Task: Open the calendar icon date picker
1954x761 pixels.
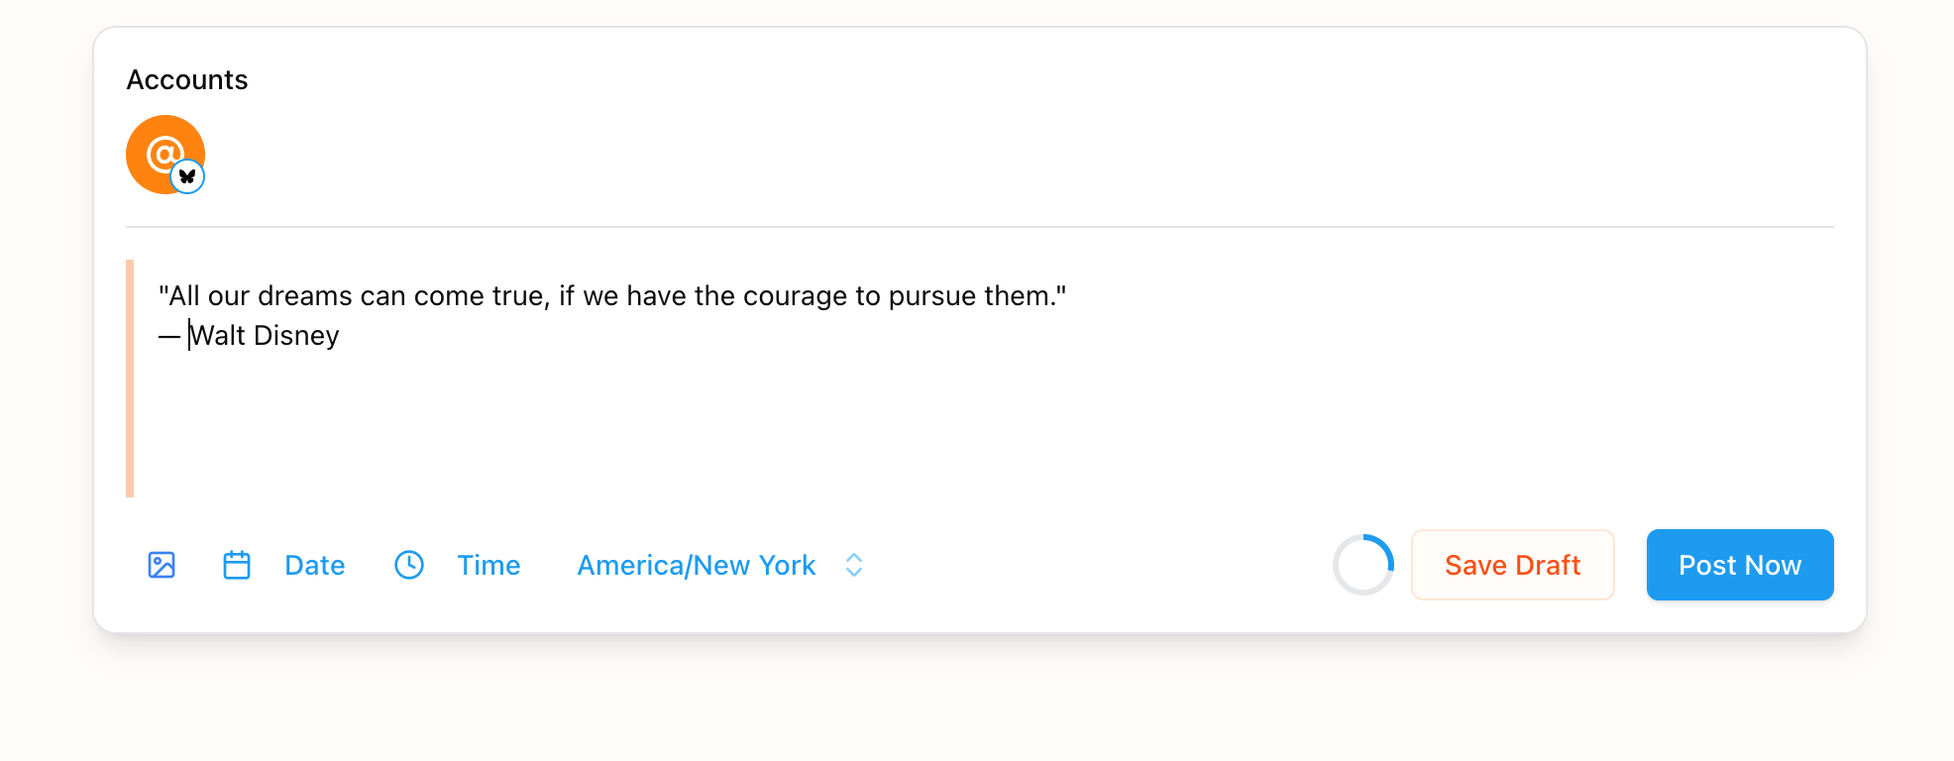Action: [237, 565]
